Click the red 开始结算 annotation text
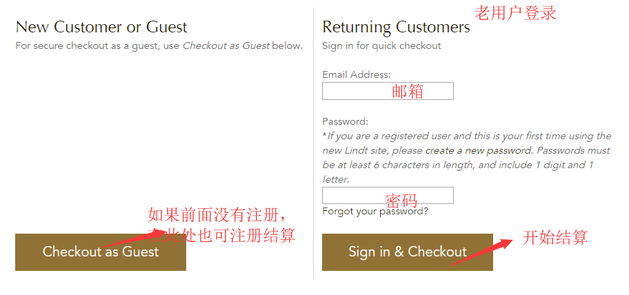The width and height of the screenshot is (629, 295). point(555,238)
